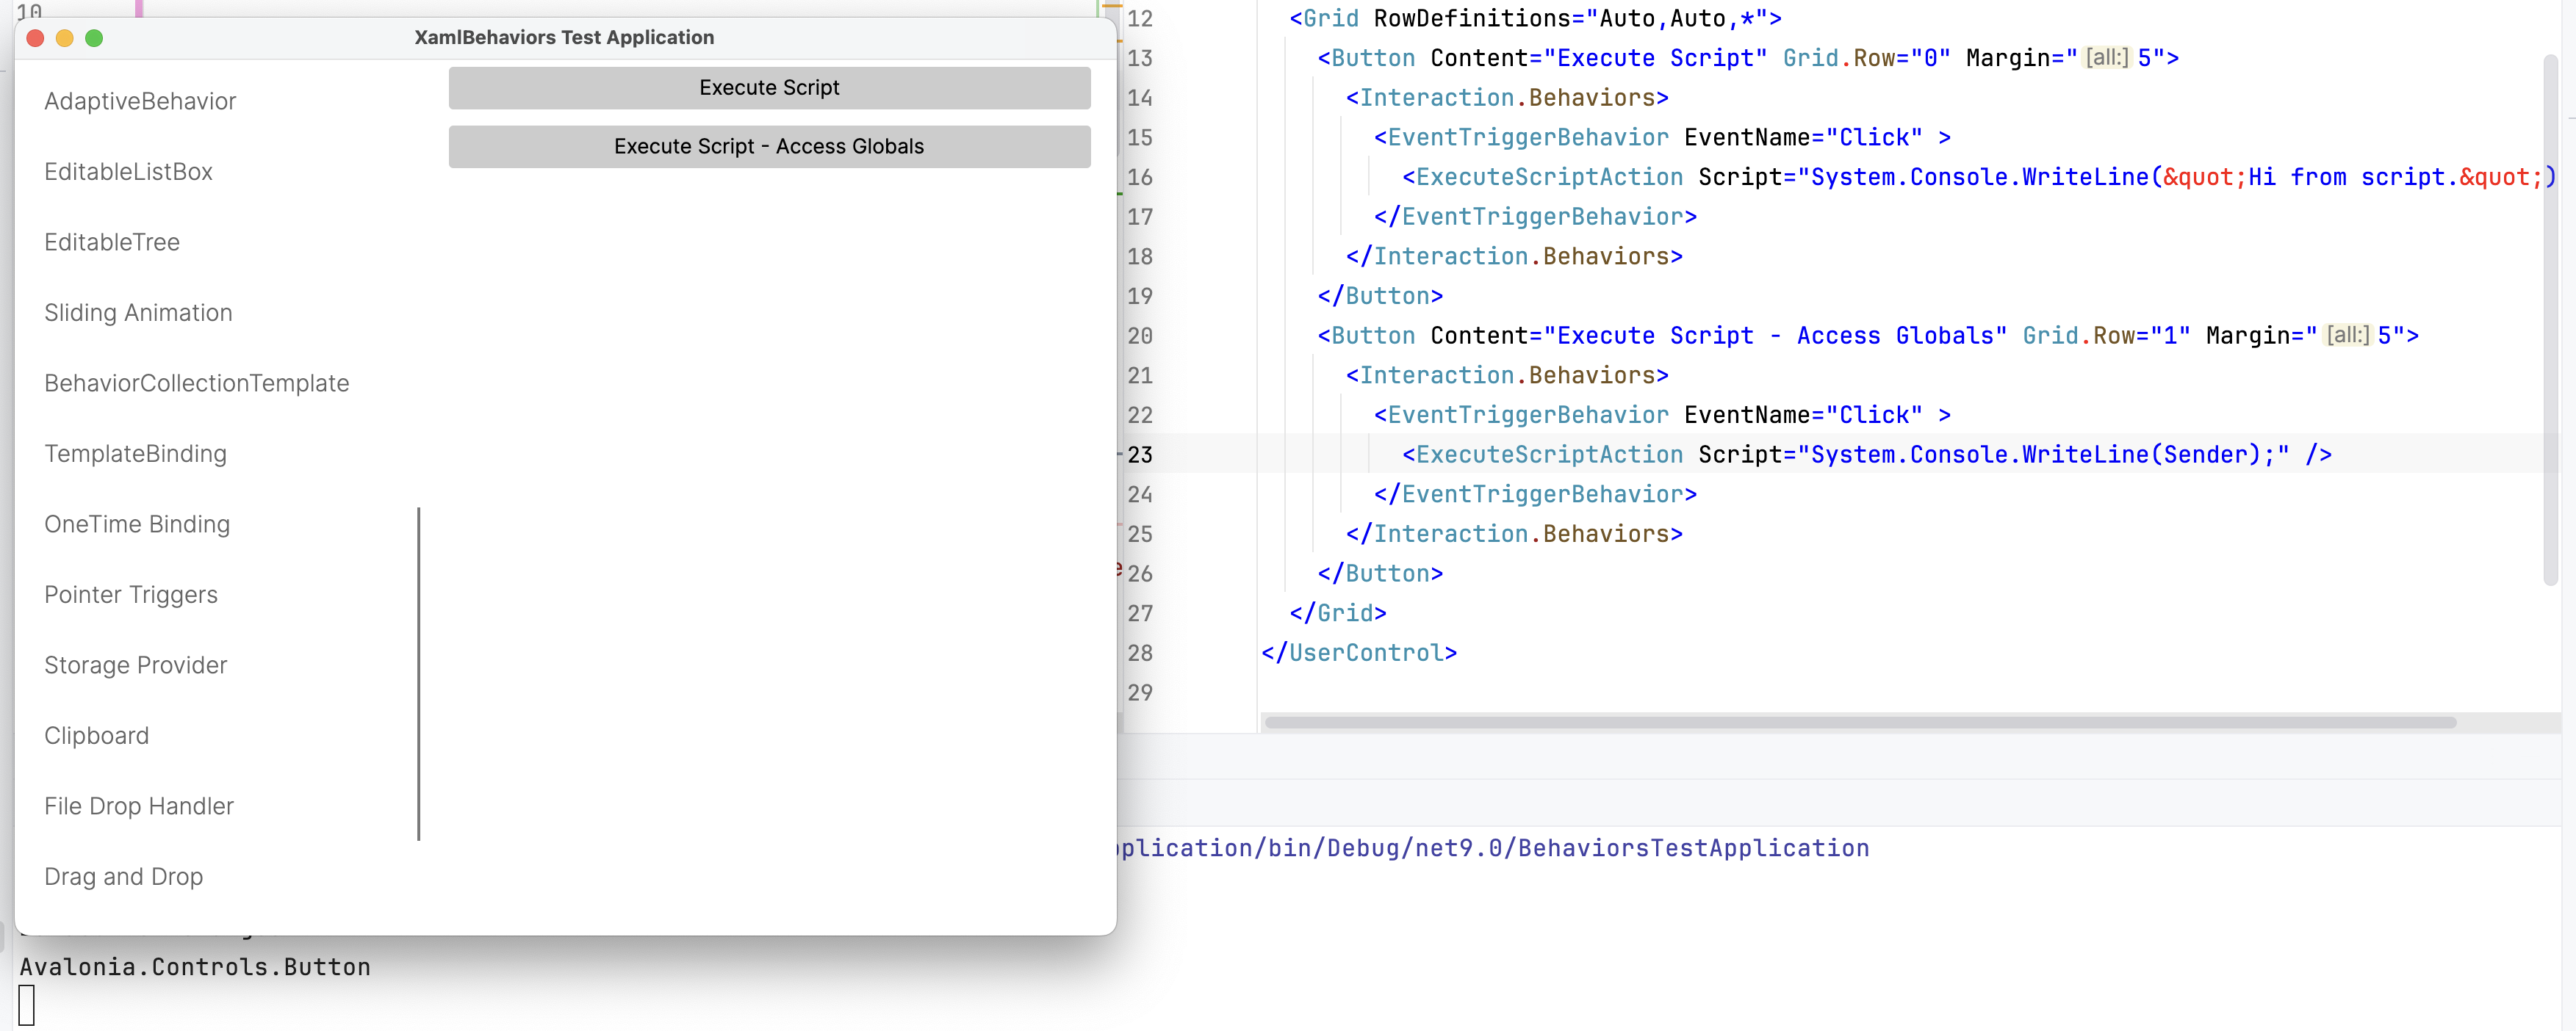Click Avalonia.Controls.Button console output line
The height and width of the screenshot is (1031, 2576).
195,967
